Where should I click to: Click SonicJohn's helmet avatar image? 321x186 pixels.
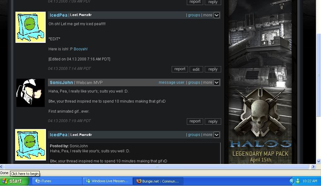click(31, 93)
